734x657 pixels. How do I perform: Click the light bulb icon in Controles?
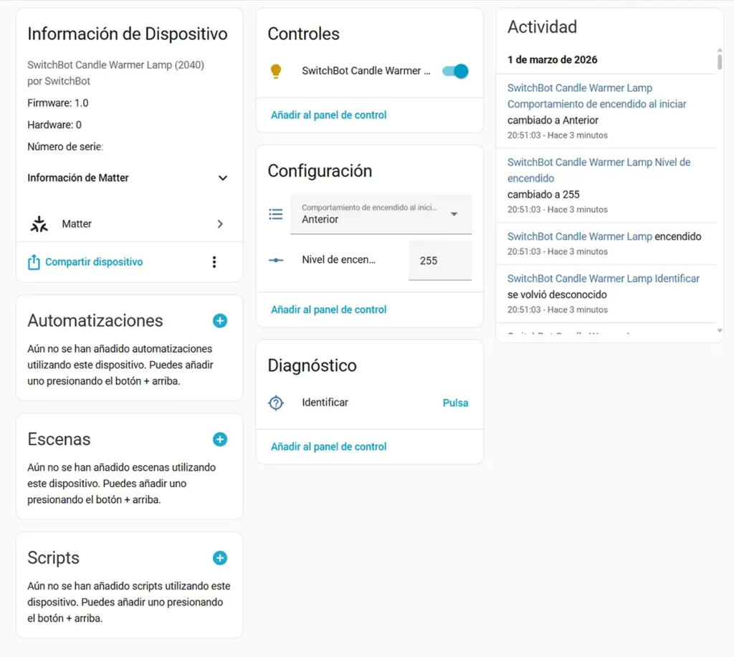tap(276, 71)
